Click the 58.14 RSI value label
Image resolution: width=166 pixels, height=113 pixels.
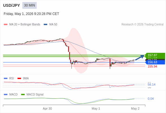tap(151, 85)
